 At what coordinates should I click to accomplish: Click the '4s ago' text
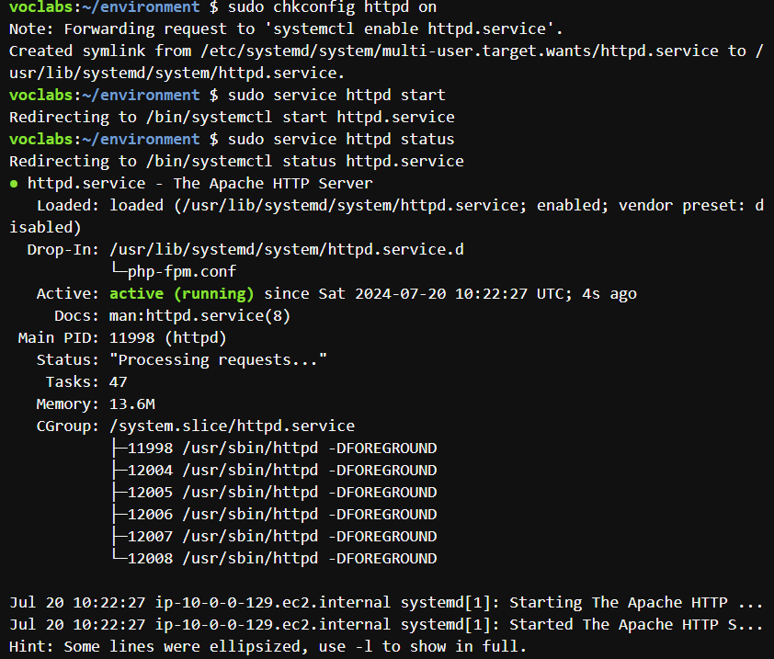point(609,294)
